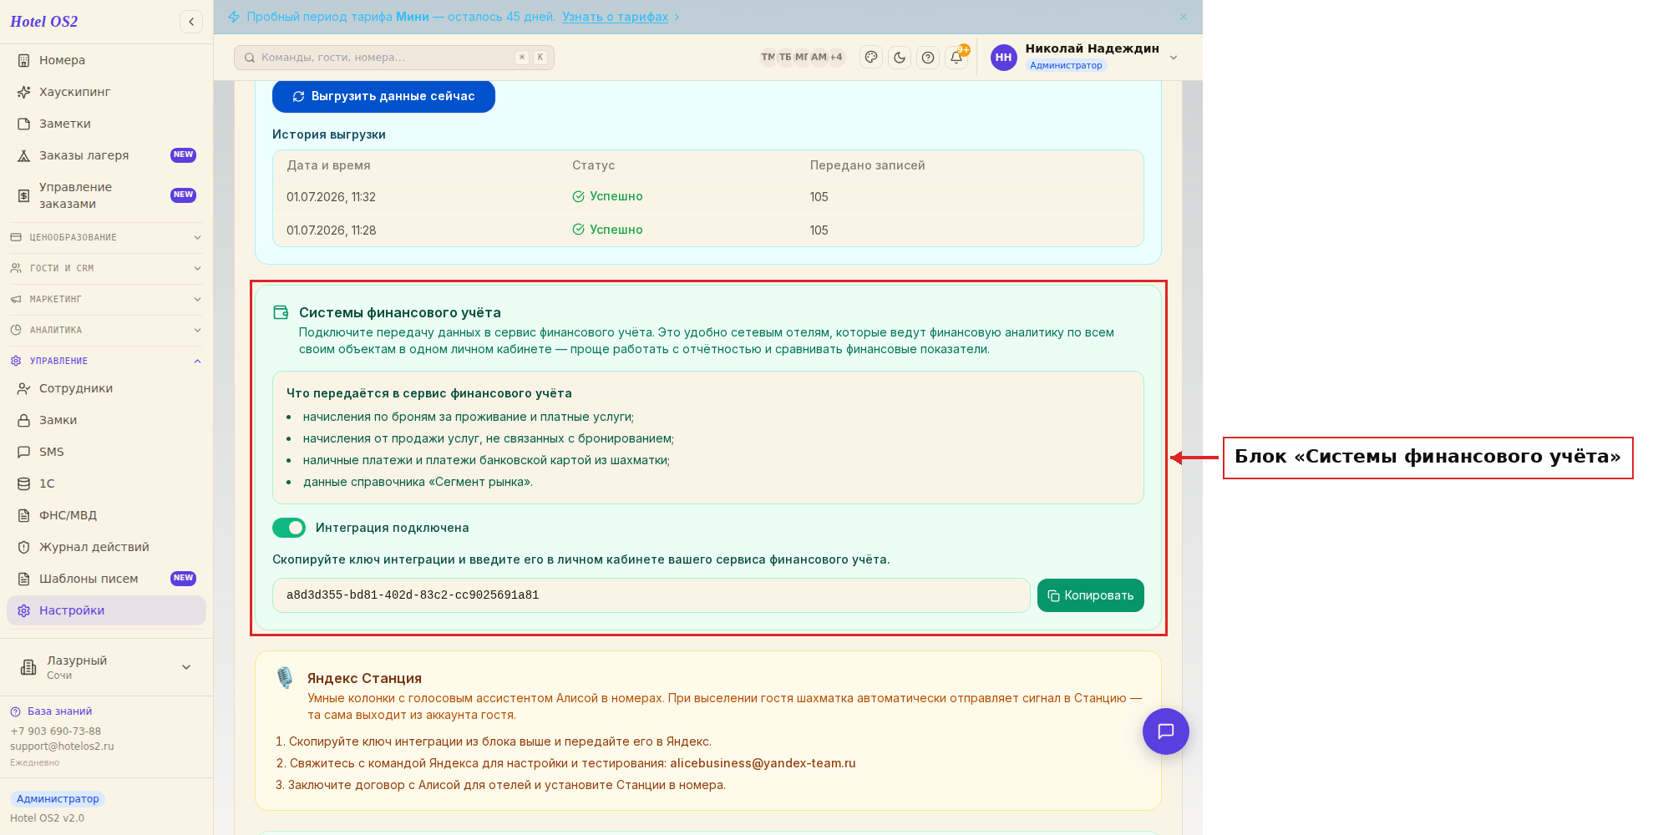Screen dimensions: 1653x835
Task: Open notifications bell icon
Action: (x=956, y=58)
